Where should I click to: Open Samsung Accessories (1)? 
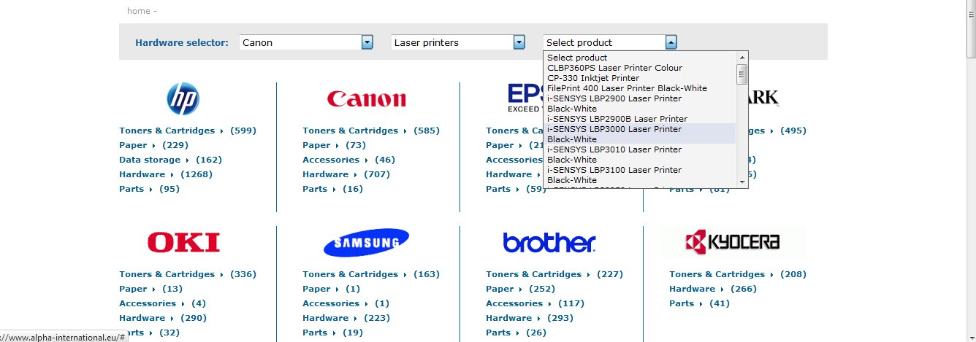pos(346,303)
